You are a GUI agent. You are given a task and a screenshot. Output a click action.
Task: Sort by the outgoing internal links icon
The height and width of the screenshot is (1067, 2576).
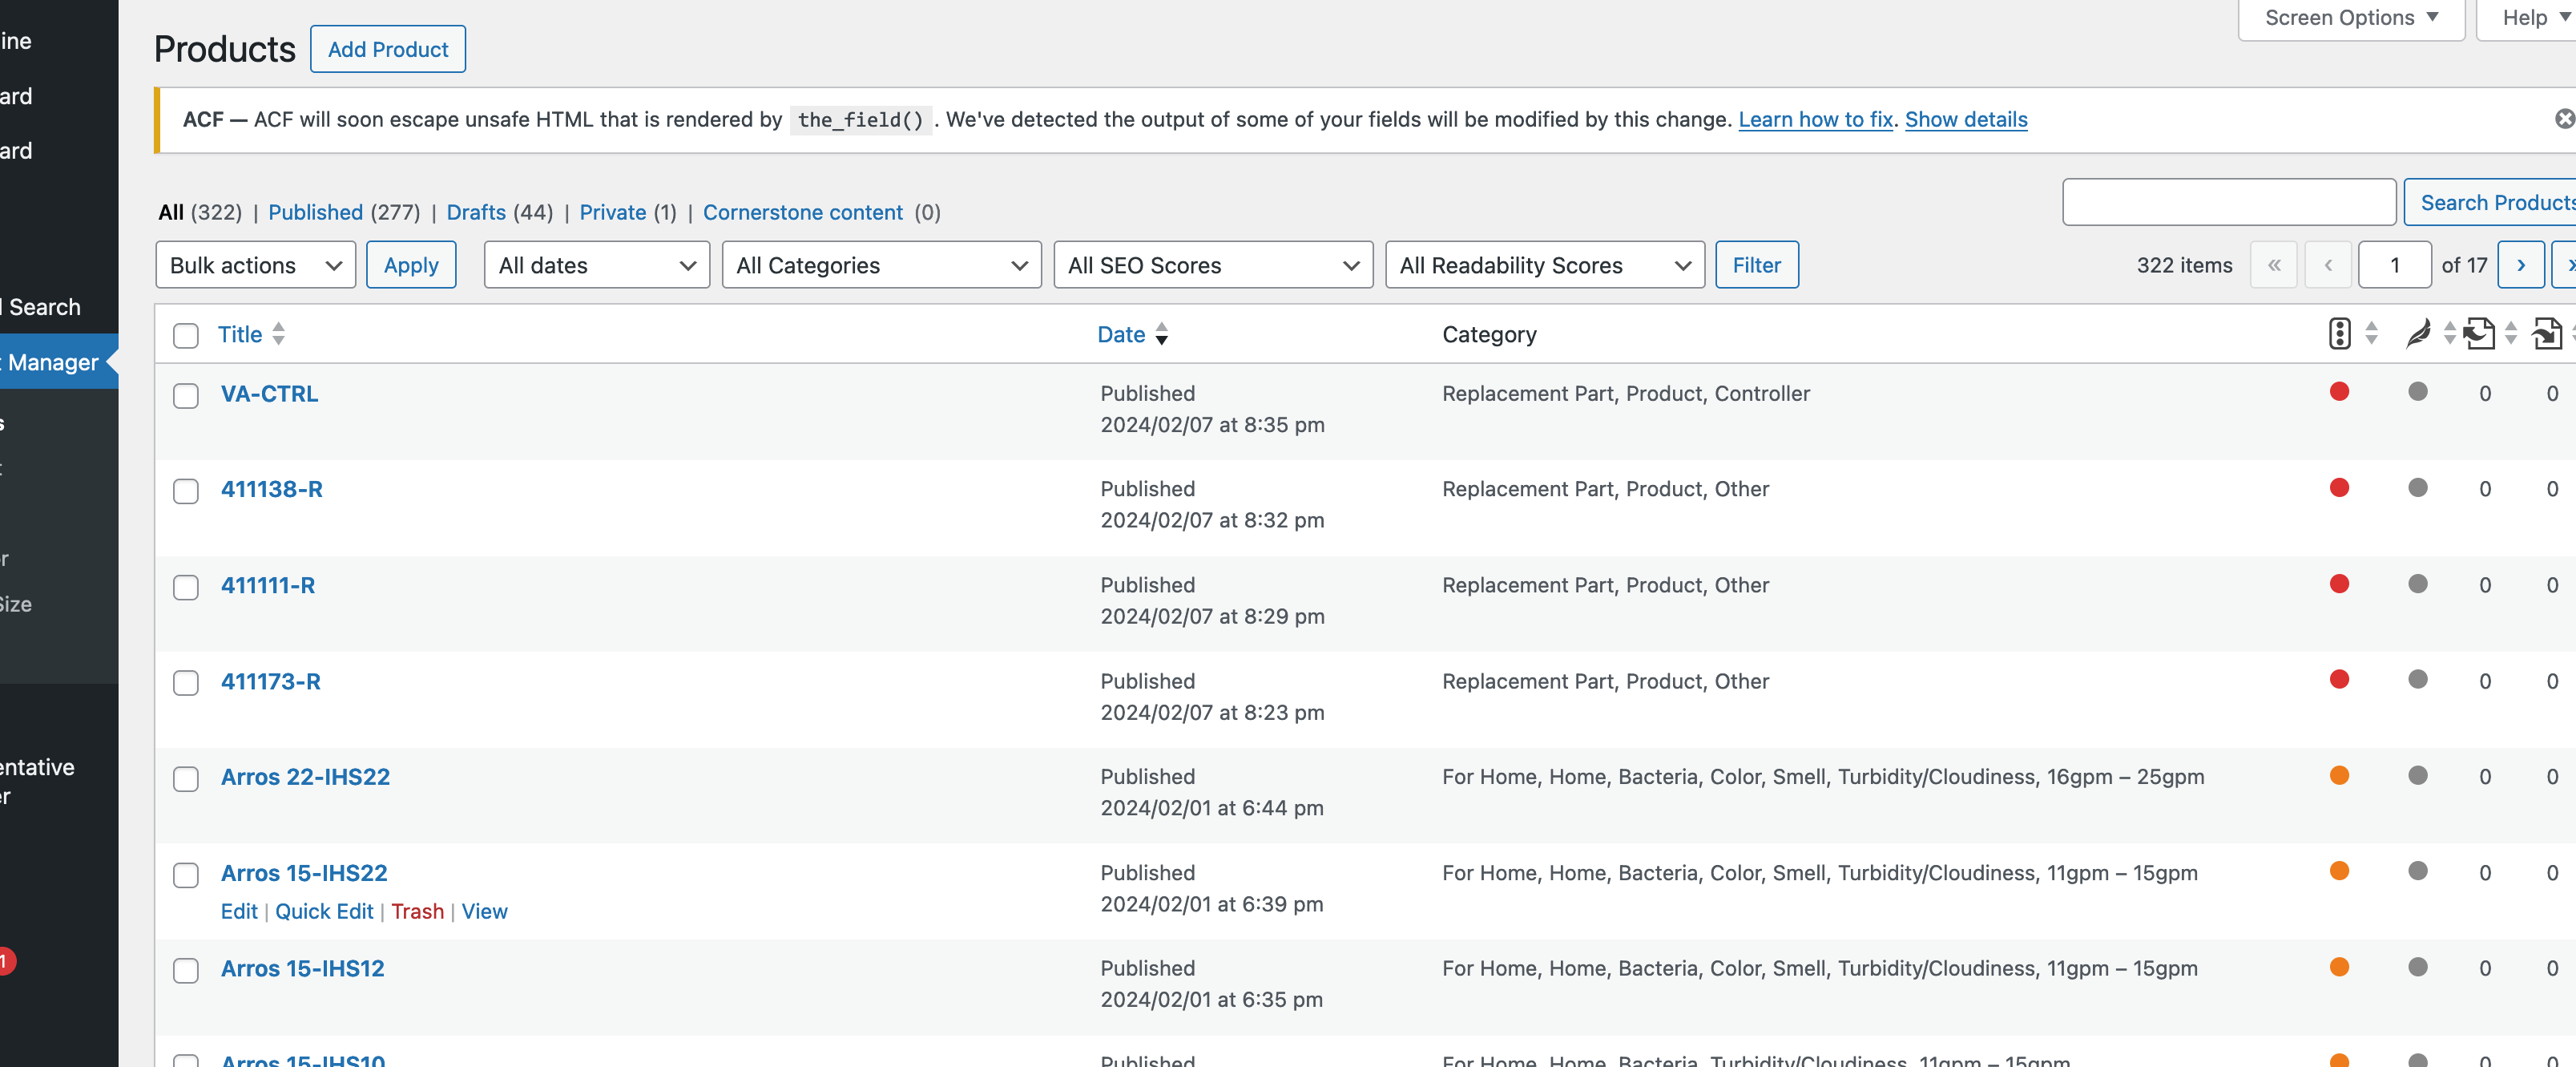(x=2547, y=333)
